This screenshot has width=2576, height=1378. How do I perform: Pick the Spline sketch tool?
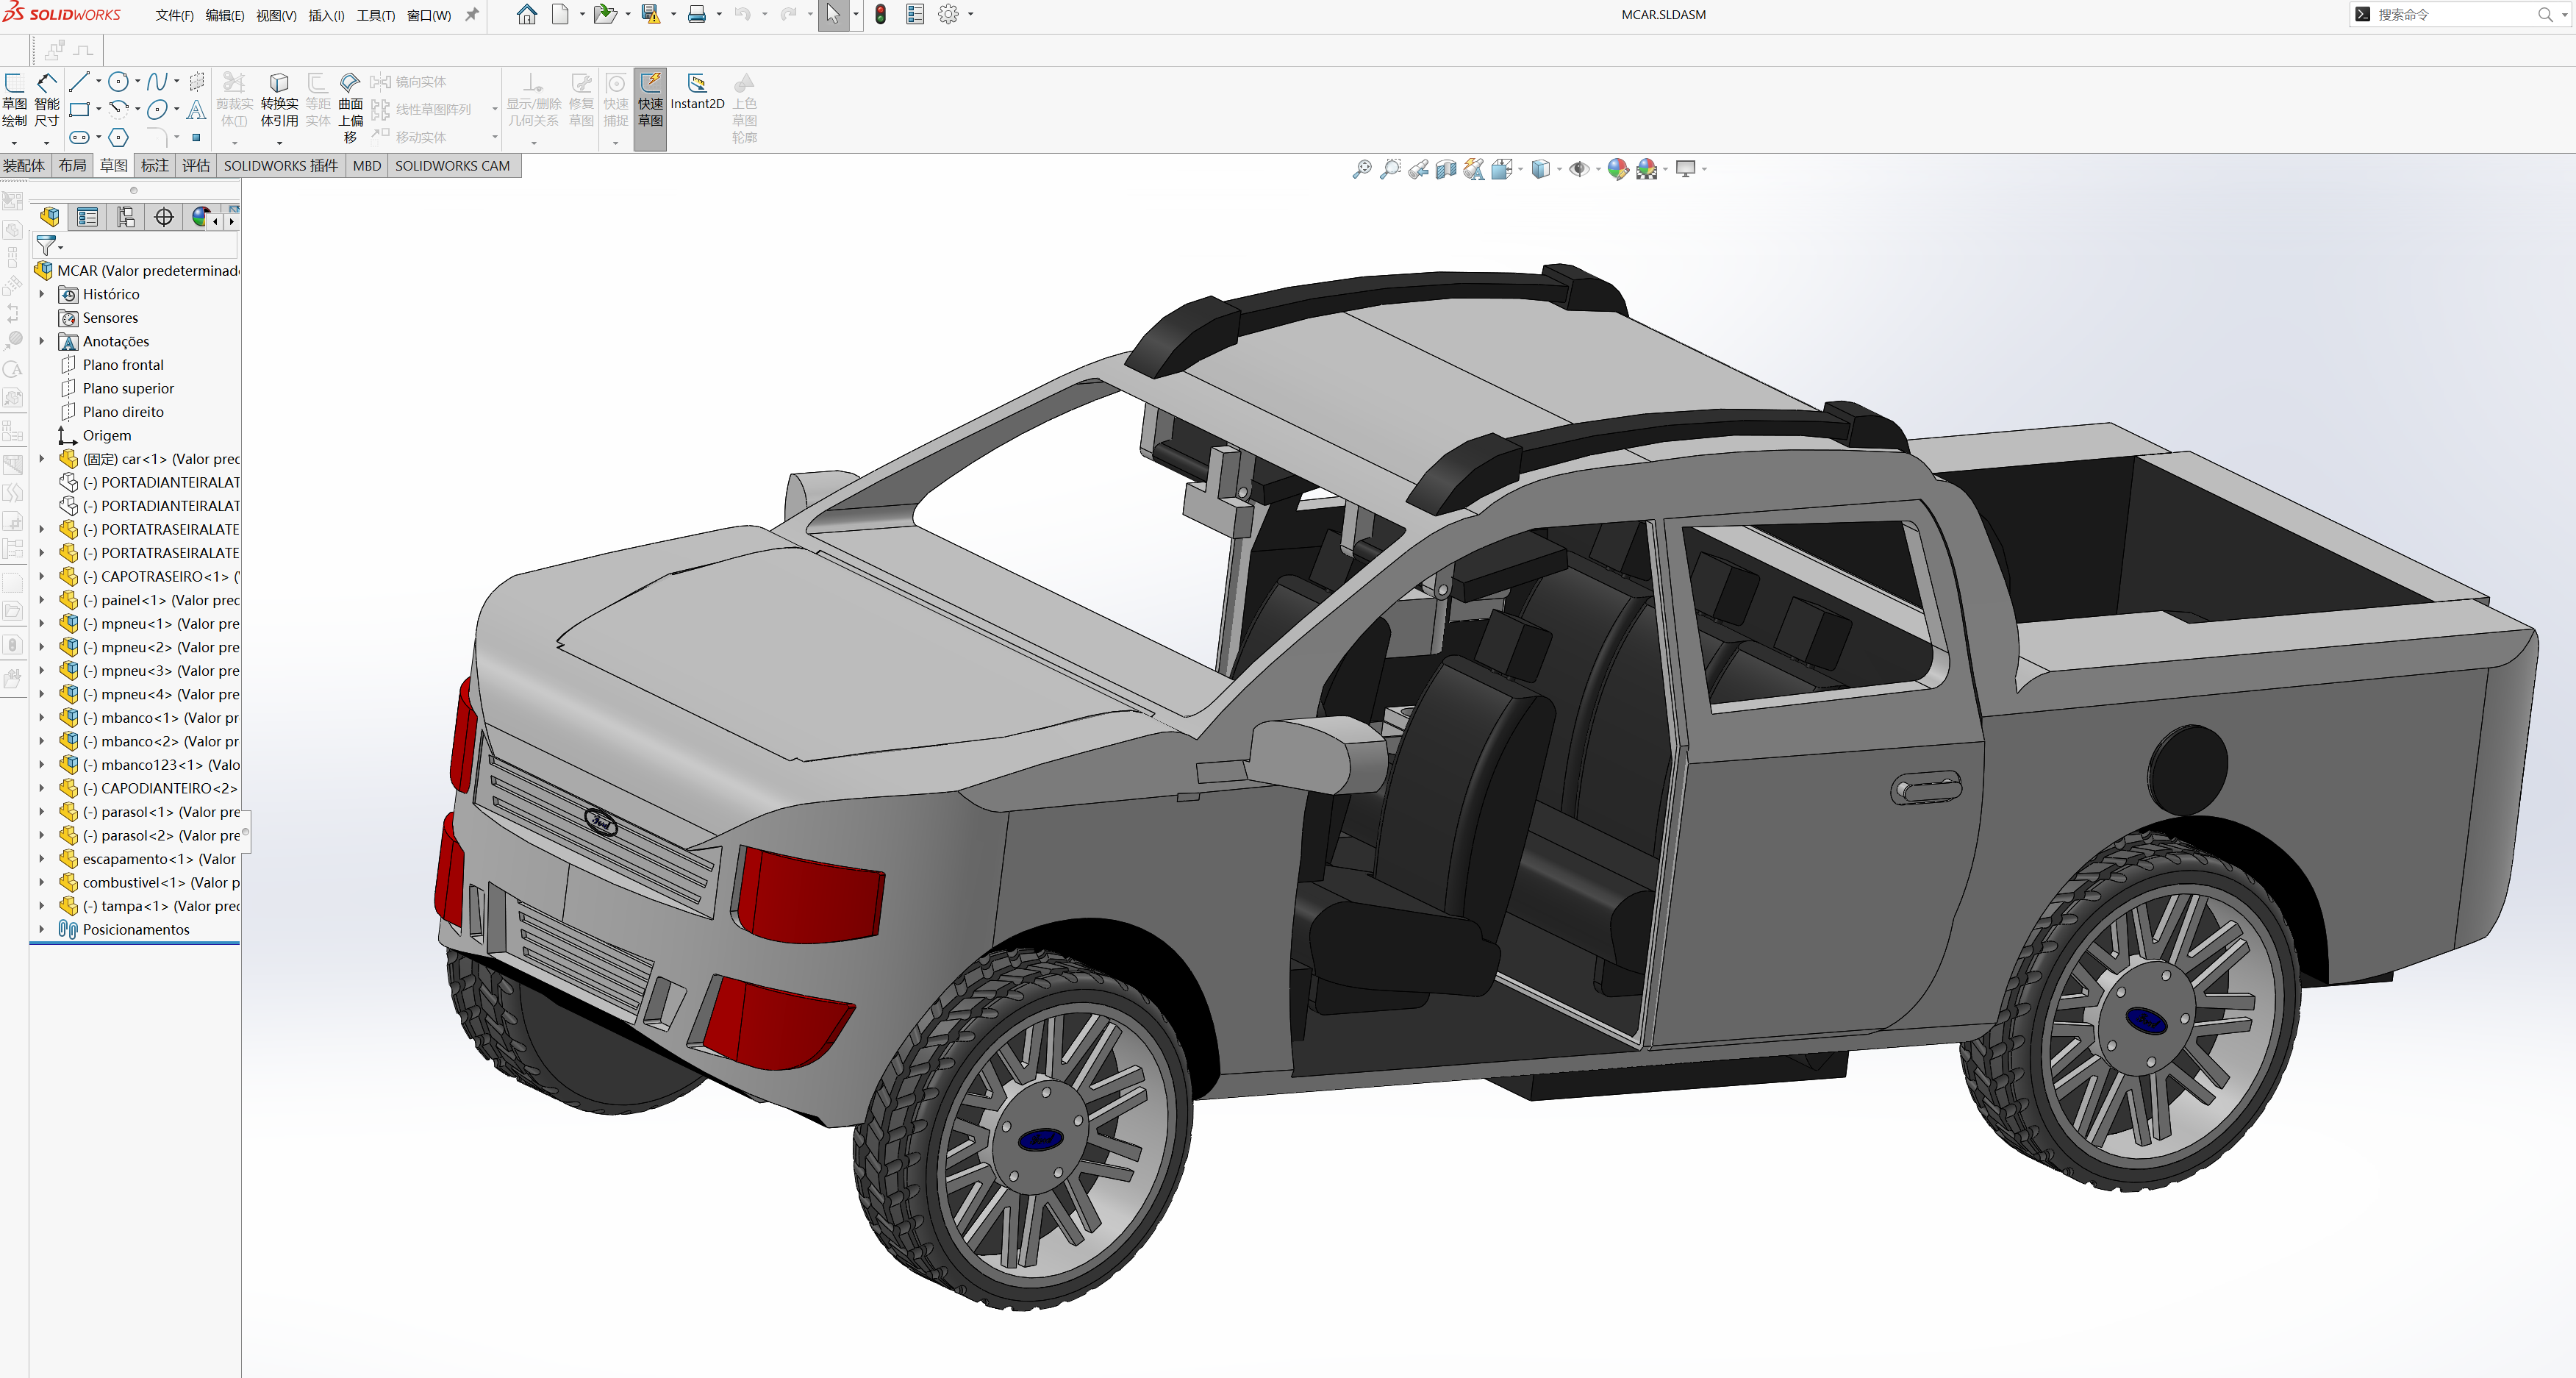156,82
